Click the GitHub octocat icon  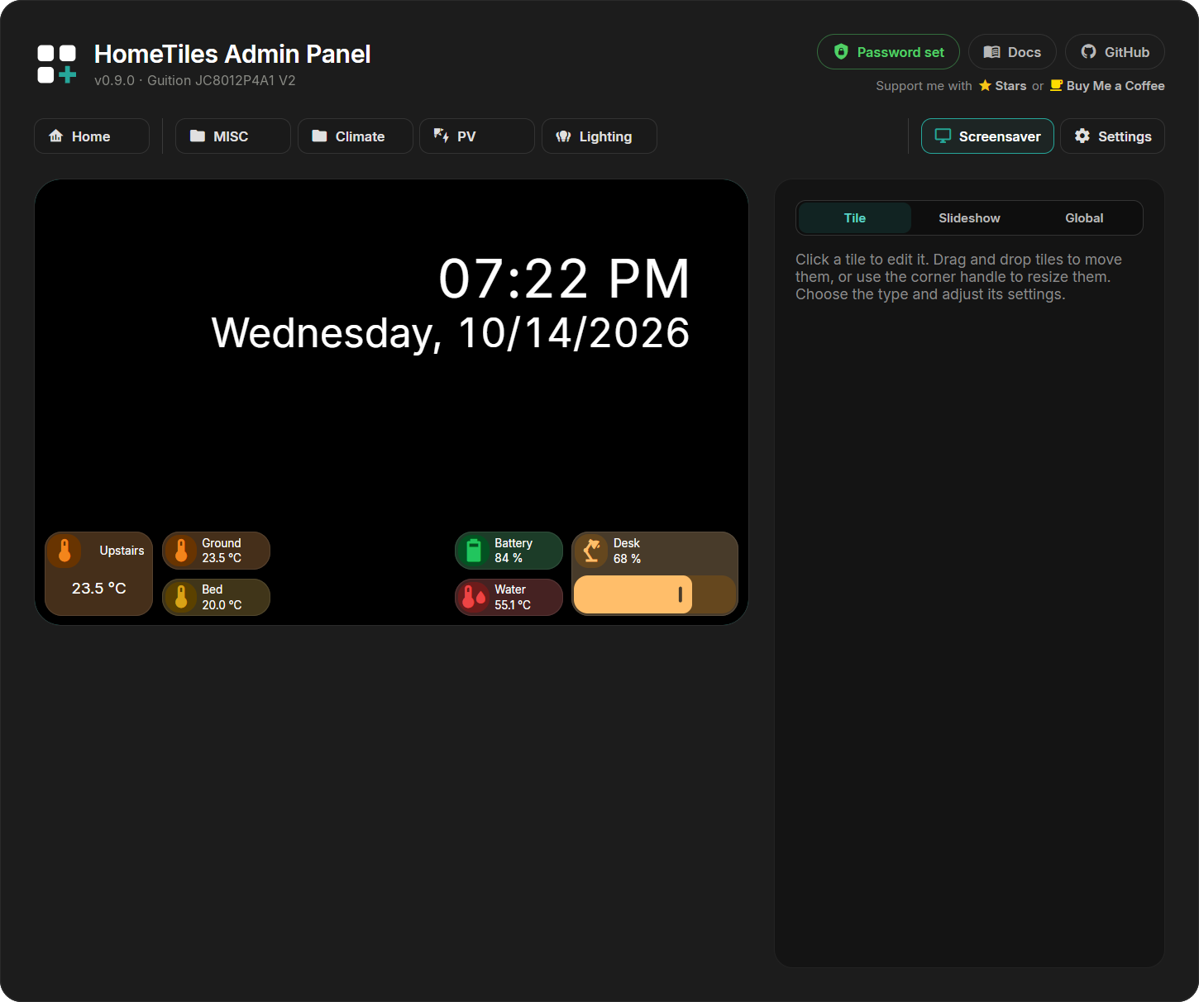pyautogui.click(x=1088, y=52)
